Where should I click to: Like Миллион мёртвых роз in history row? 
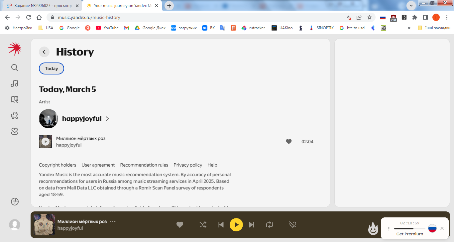[x=289, y=142]
